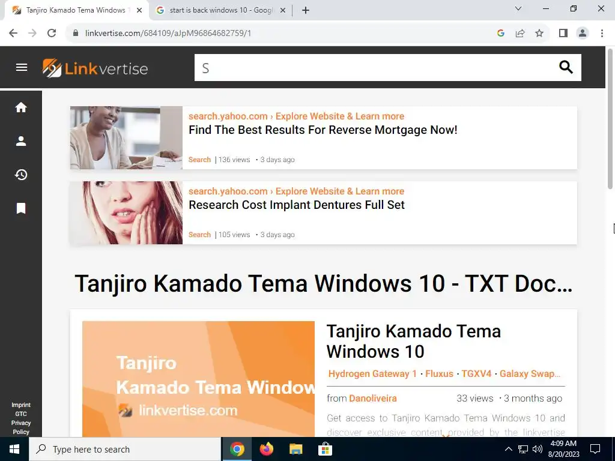Open the bookmarks icon in the sidebar

pyautogui.click(x=21, y=208)
